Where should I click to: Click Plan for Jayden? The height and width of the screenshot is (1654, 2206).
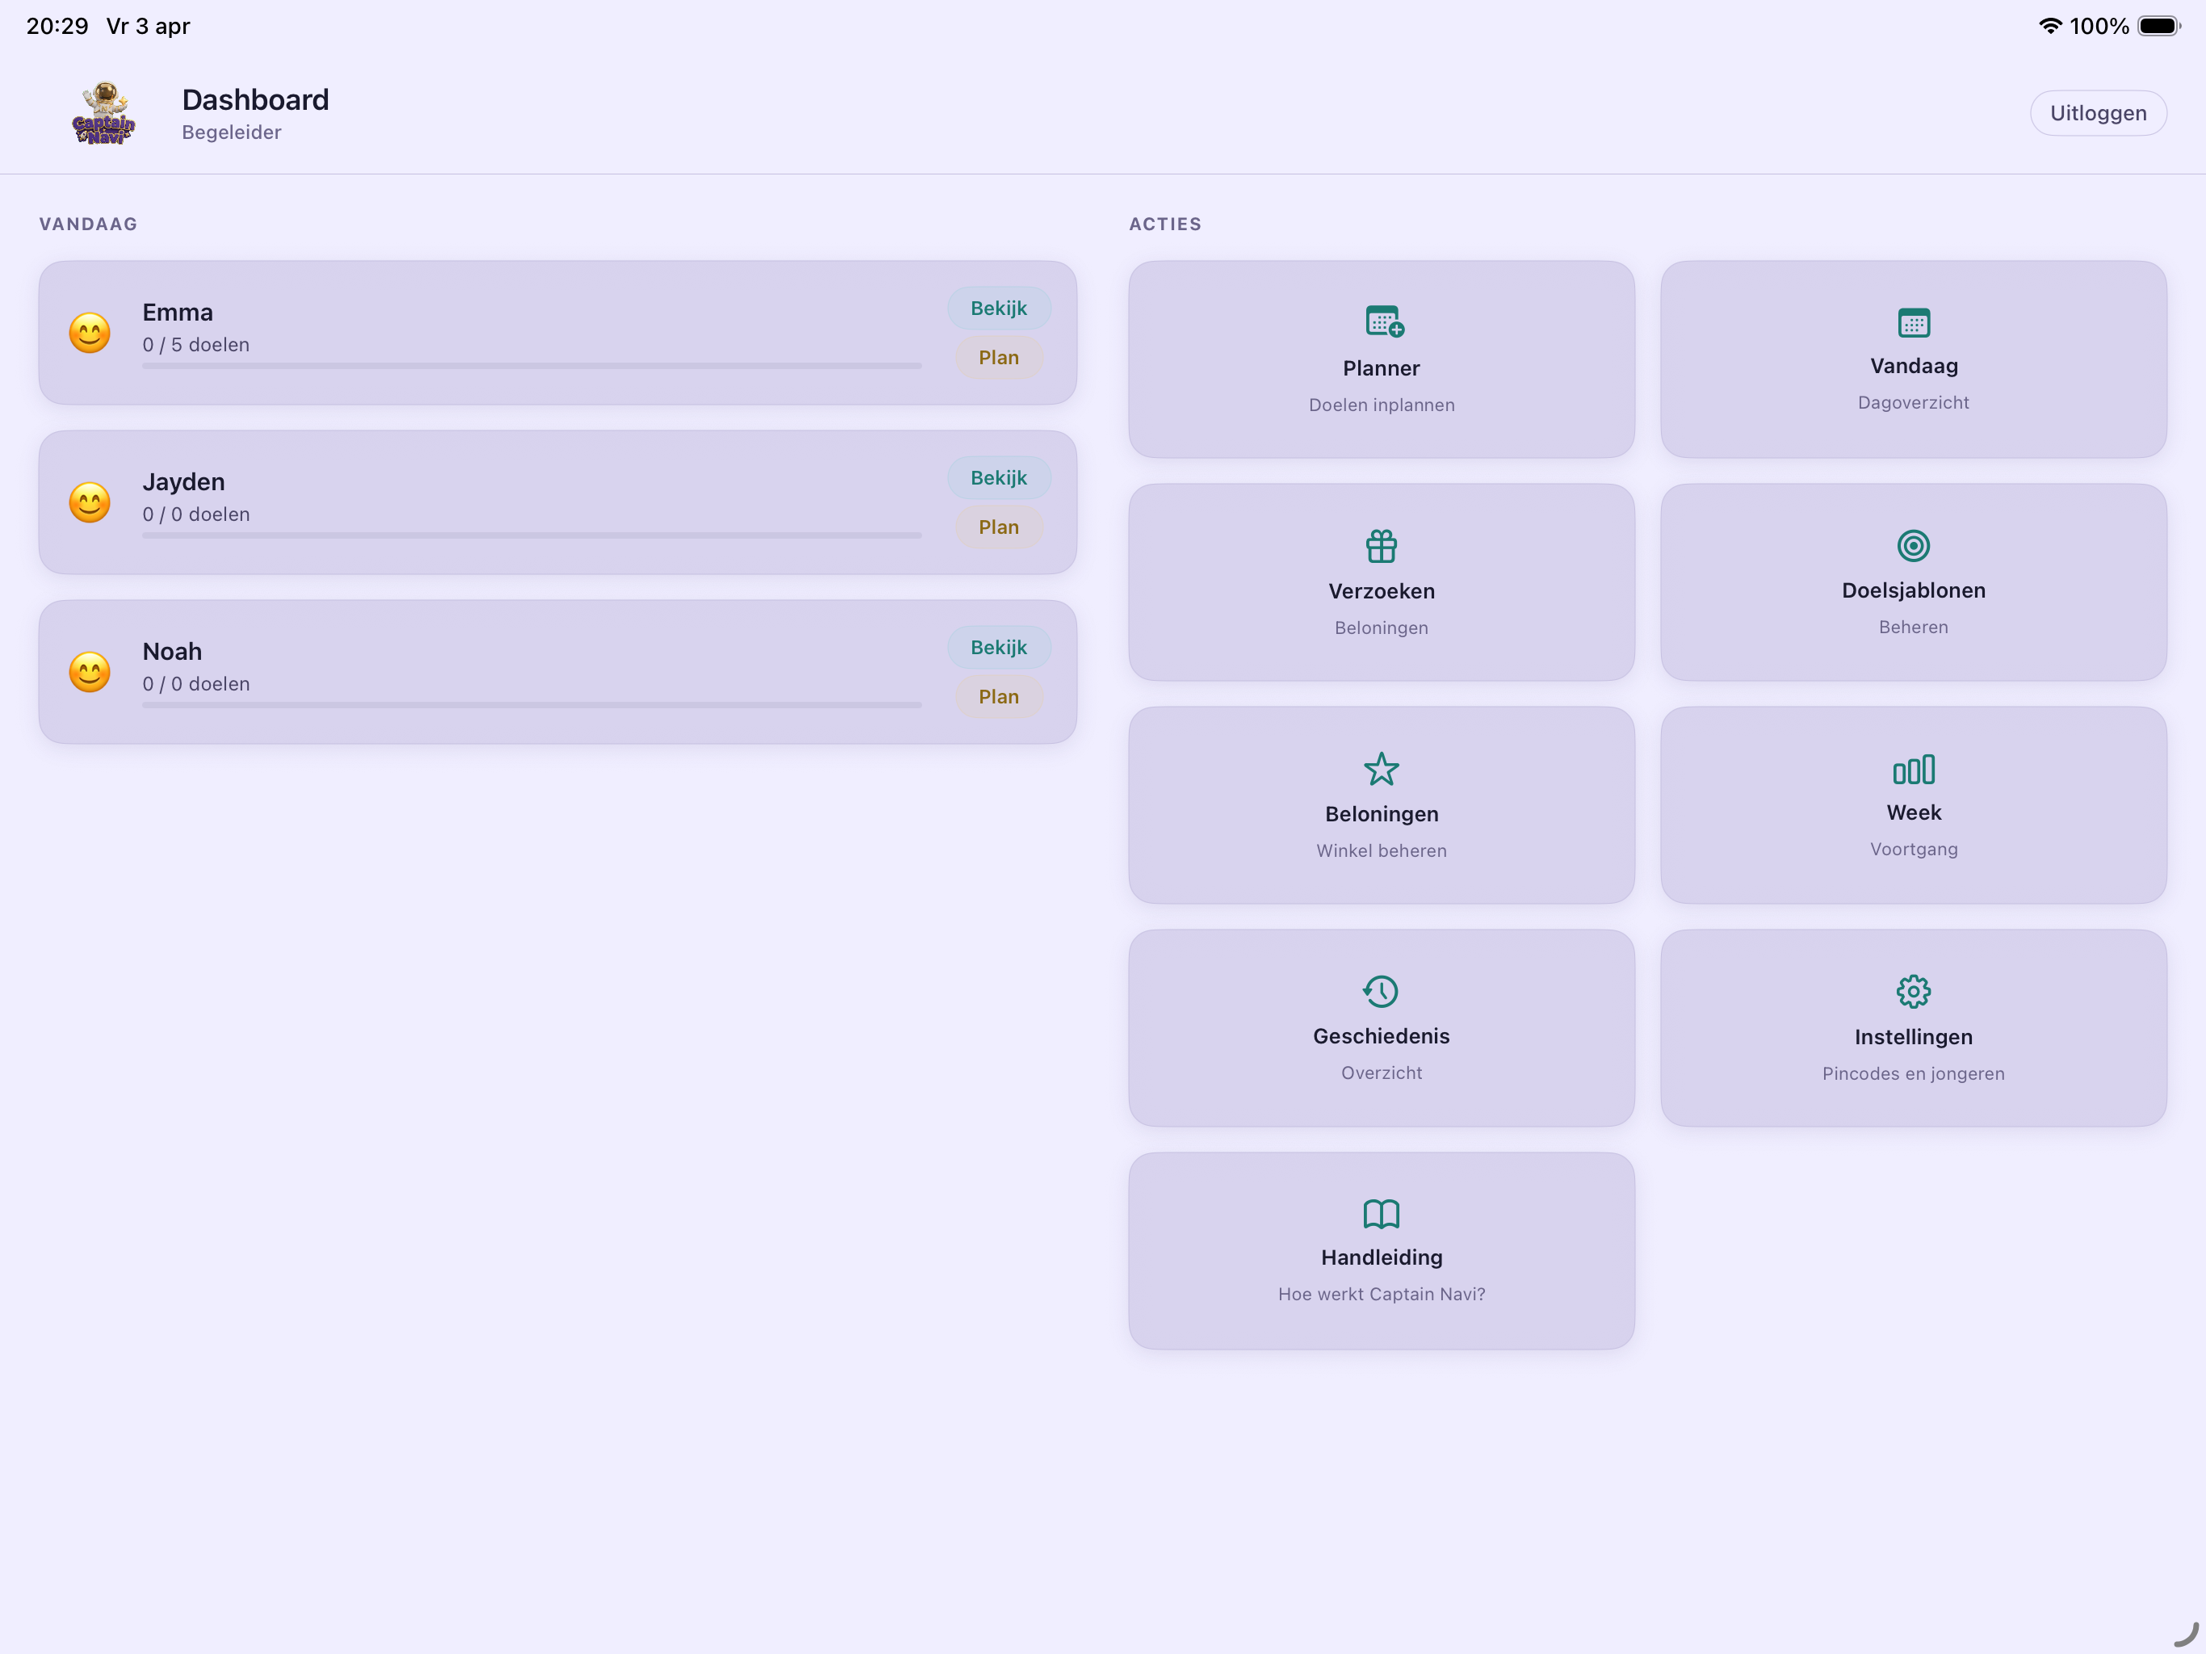(x=998, y=527)
